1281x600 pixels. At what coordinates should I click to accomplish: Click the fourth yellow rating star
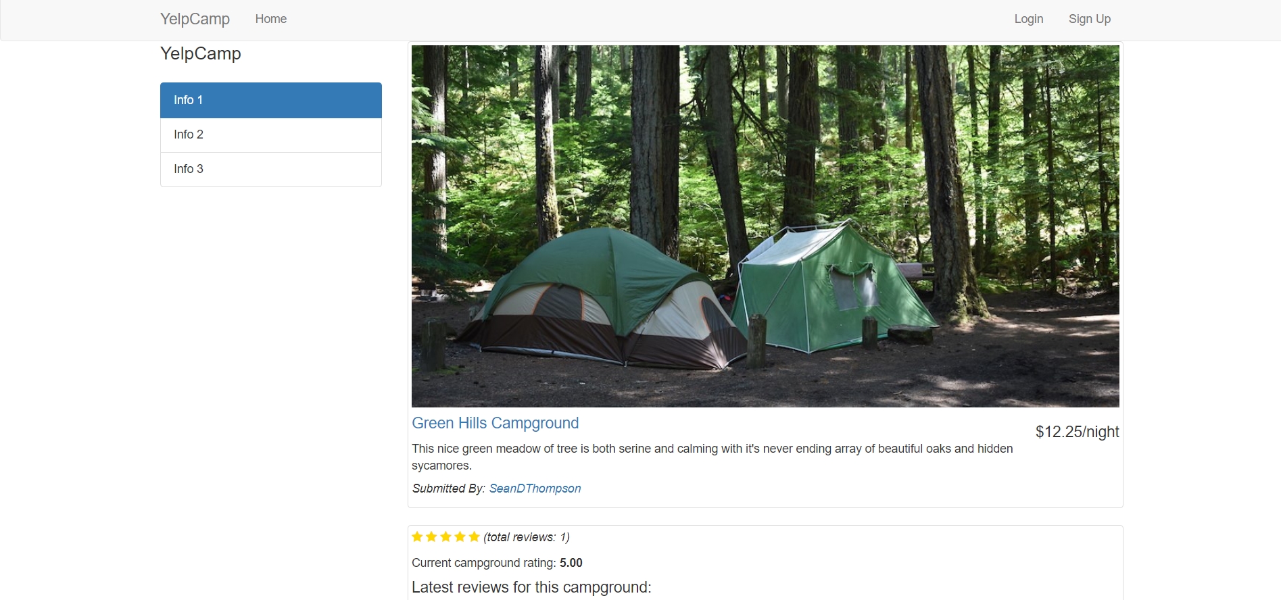click(x=460, y=536)
